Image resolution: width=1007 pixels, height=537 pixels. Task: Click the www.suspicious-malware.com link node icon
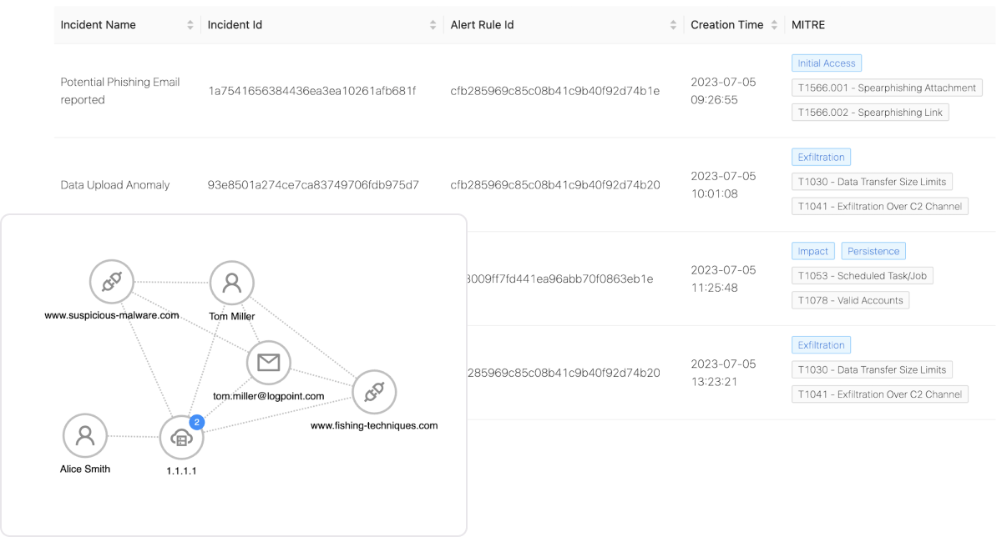point(111,282)
